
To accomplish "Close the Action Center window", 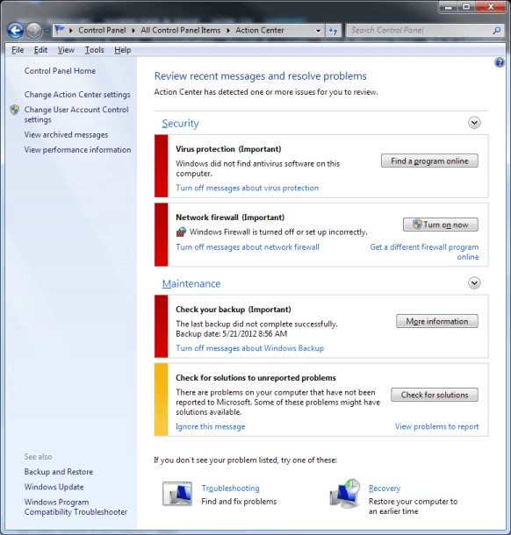I will click(x=491, y=6).
